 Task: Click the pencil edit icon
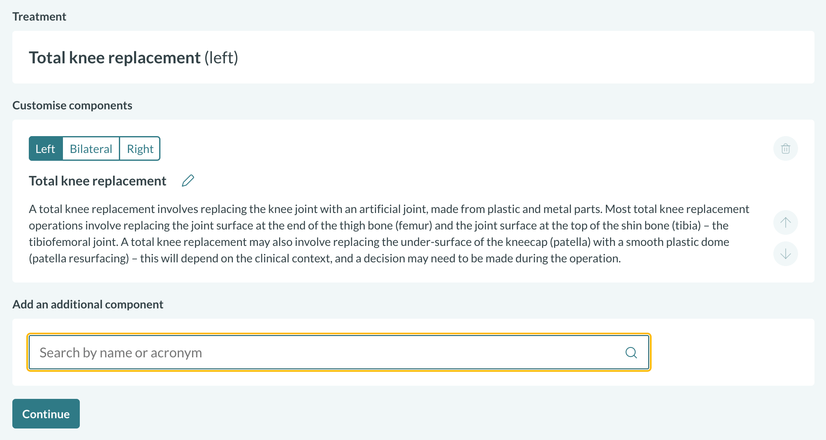(188, 181)
